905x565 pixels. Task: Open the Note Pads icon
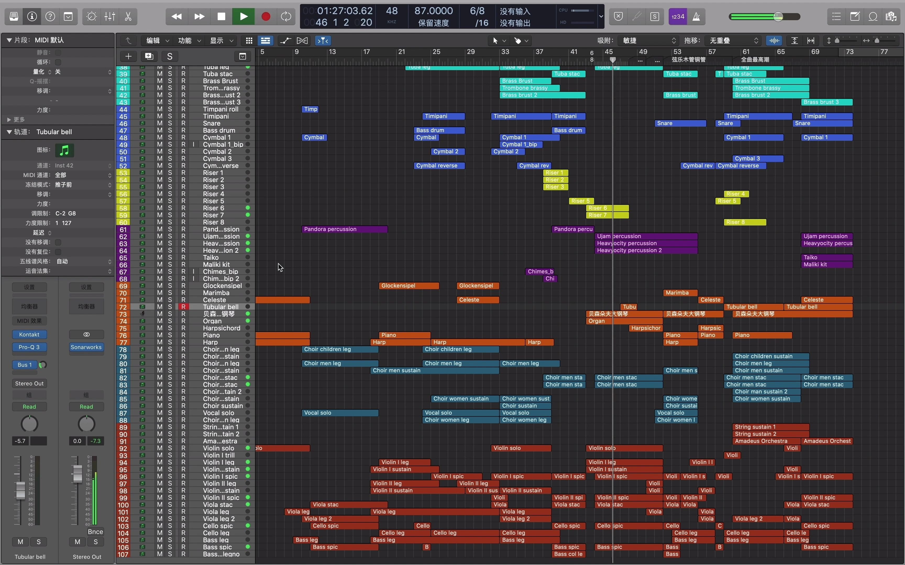tap(855, 16)
